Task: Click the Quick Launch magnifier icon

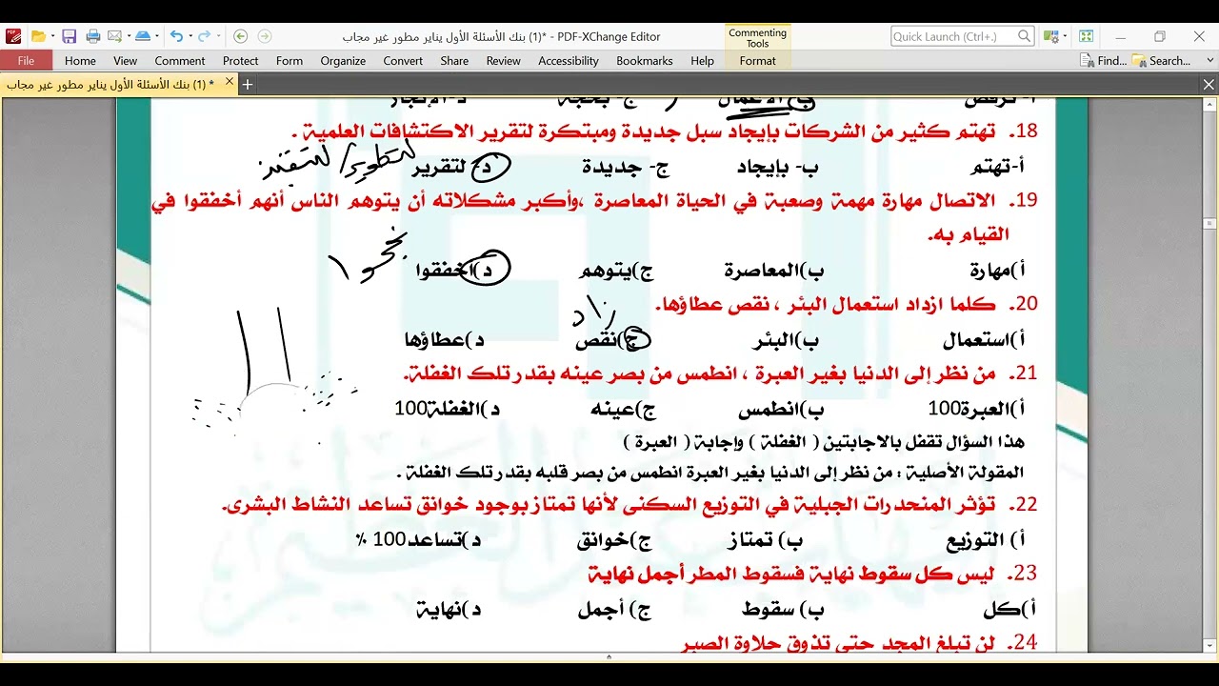Action: pos(1025,36)
